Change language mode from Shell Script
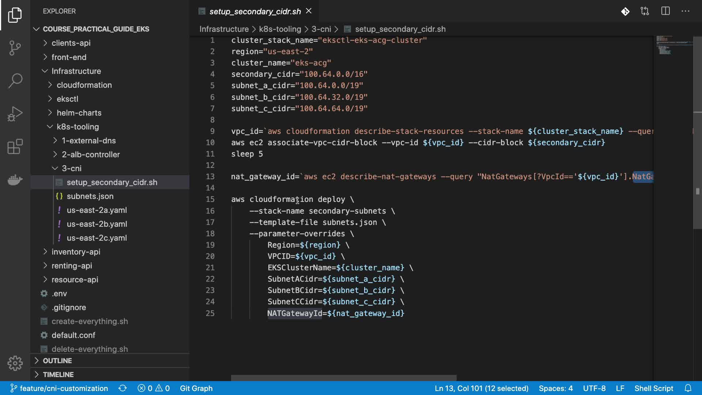Image resolution: width=702 pixels, height=395 pixels. pos(653,388)
